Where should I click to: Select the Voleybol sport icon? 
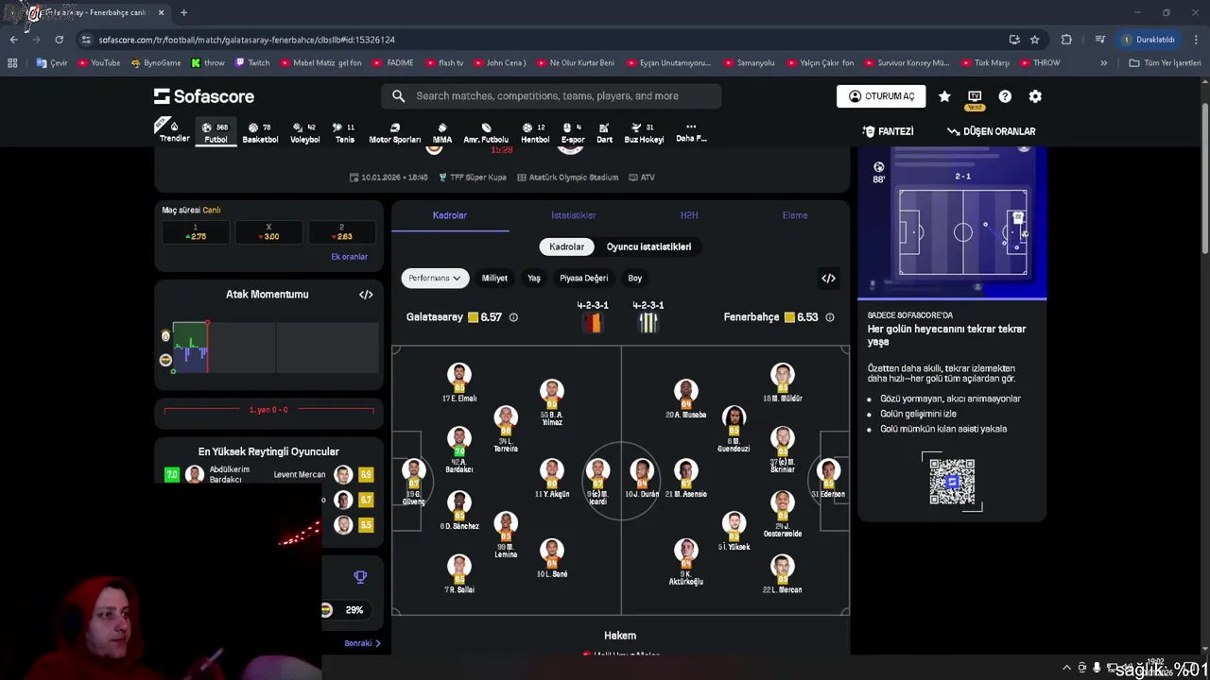304,133
